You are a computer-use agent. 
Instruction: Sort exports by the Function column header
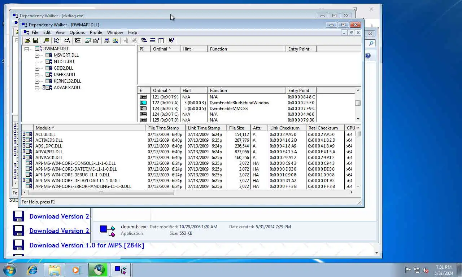(247, 91)
